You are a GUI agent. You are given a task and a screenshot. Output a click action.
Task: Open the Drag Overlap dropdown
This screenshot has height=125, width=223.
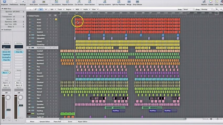coord(207,9)
